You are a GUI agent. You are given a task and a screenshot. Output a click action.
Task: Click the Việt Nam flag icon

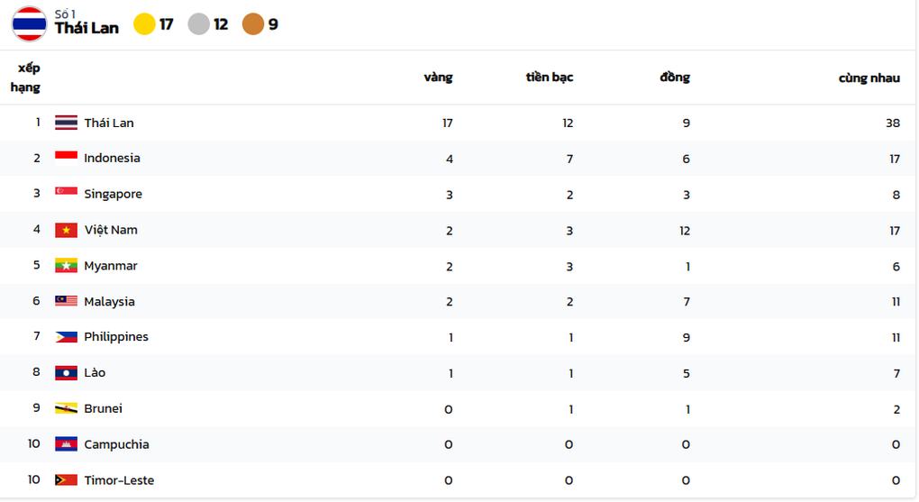[x=66, y=230]
